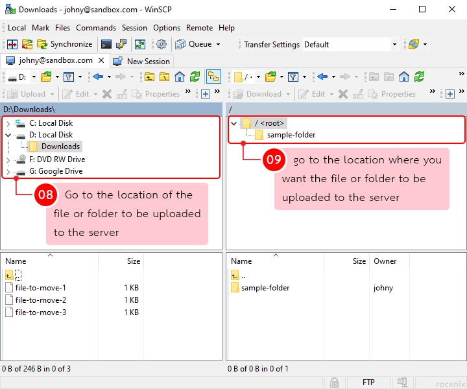Open in PuTTY icon

[121, 44]
